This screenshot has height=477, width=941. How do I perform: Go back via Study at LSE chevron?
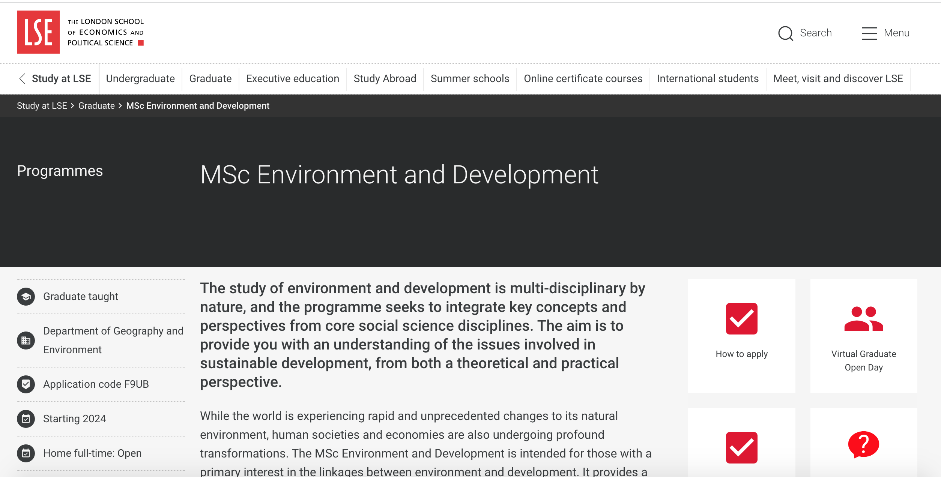tap(22, 79)
